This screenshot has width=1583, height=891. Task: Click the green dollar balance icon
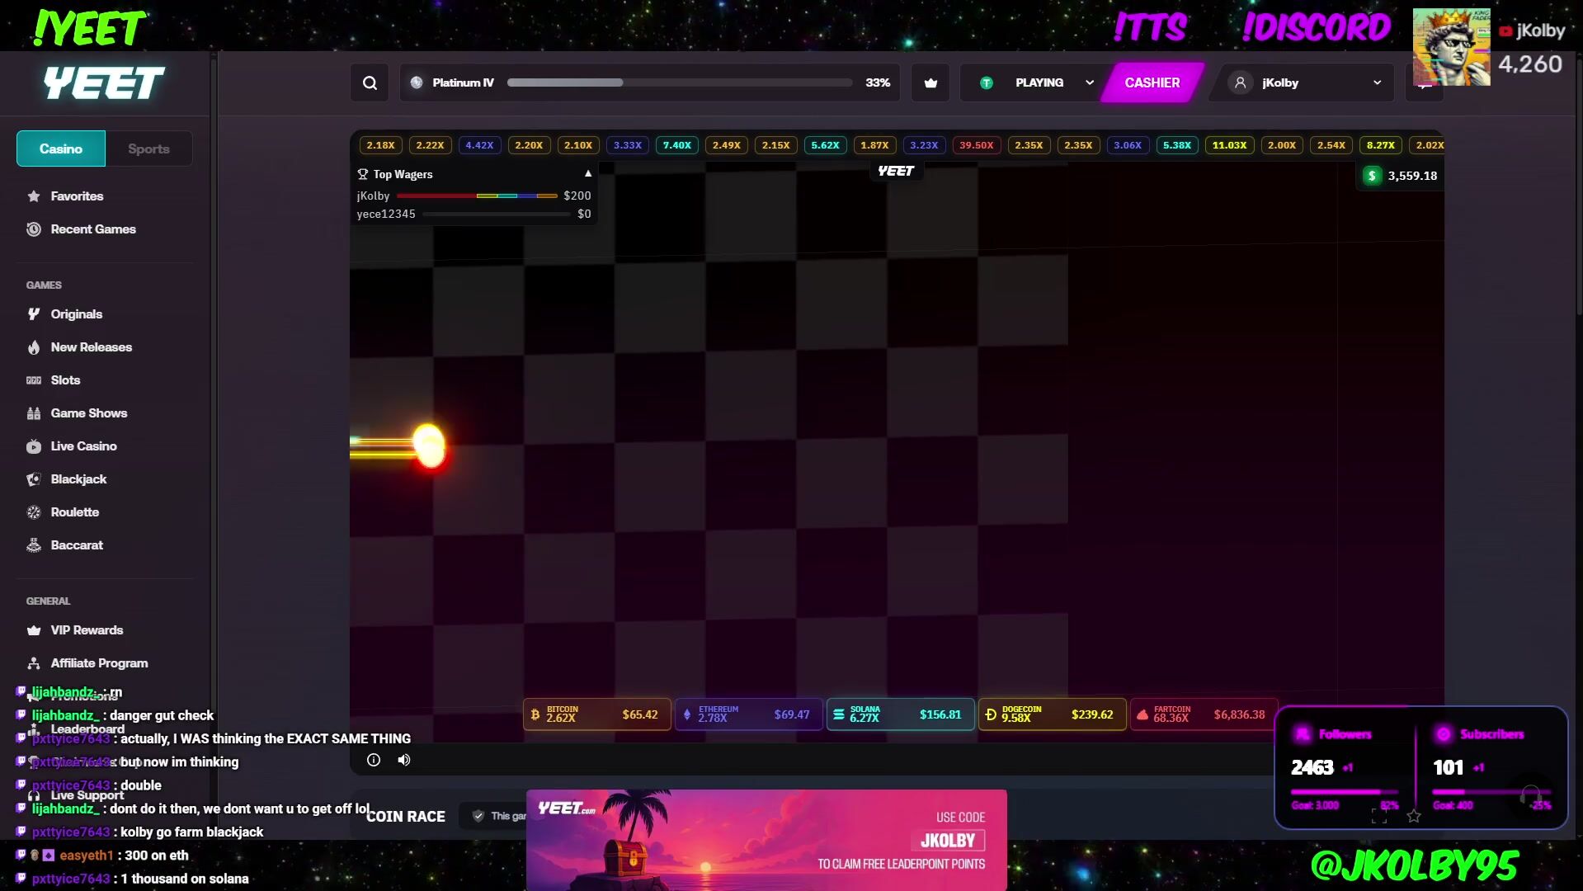[x=1372, y=176]
